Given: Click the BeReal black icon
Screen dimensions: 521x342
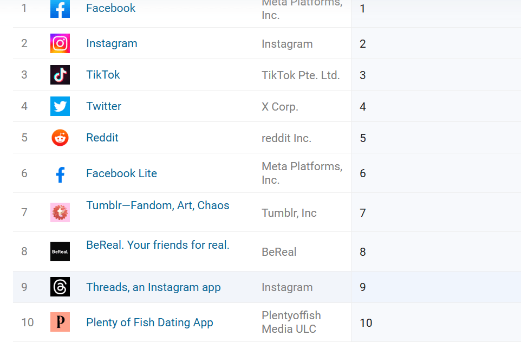Looking at the screenshot, I should click(60, 251).
